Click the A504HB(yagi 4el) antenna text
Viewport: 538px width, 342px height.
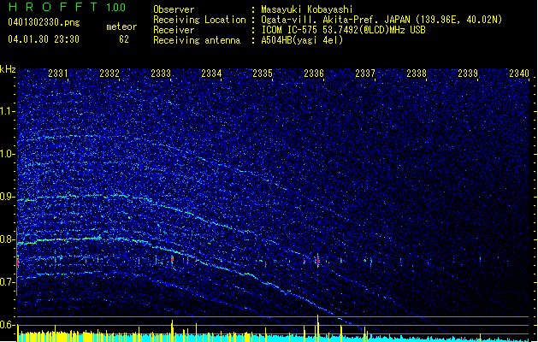tap(302, 40)
